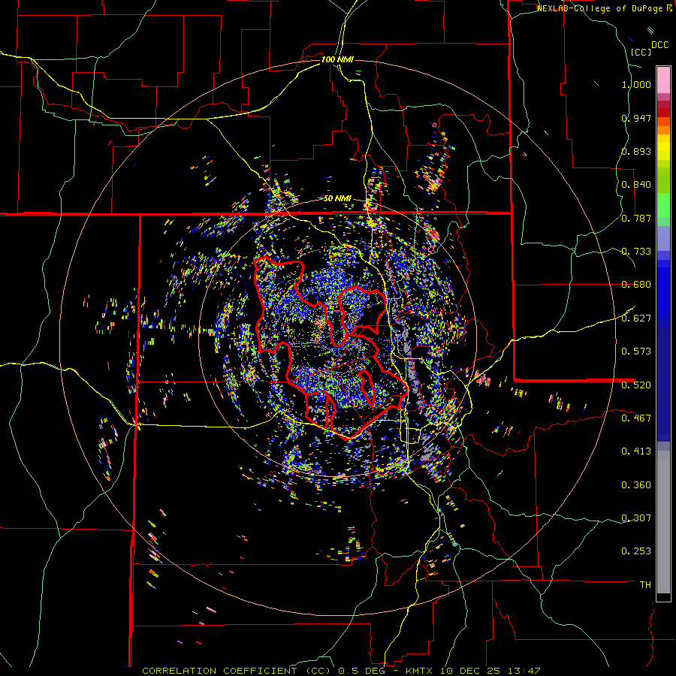Click the pink segment of color bar
The width and height of the screenshot is (676, 676).
(663, 80)
